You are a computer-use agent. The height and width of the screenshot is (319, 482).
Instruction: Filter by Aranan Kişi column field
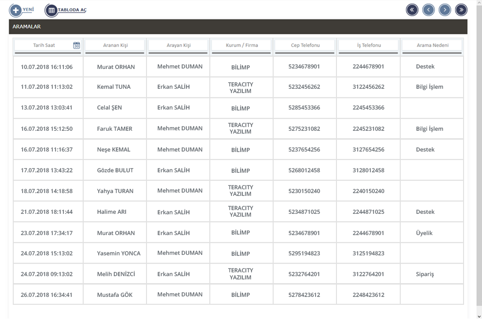115,45
